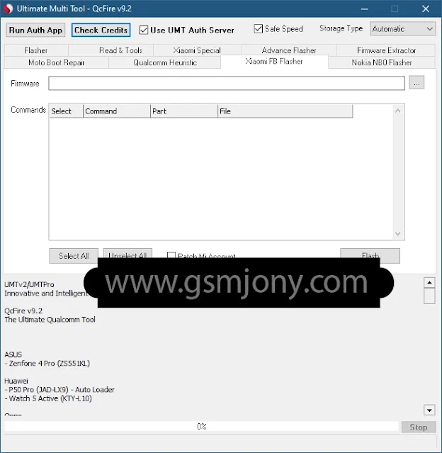Click the 'Huawei' log heading

click(x=16, y=381)
